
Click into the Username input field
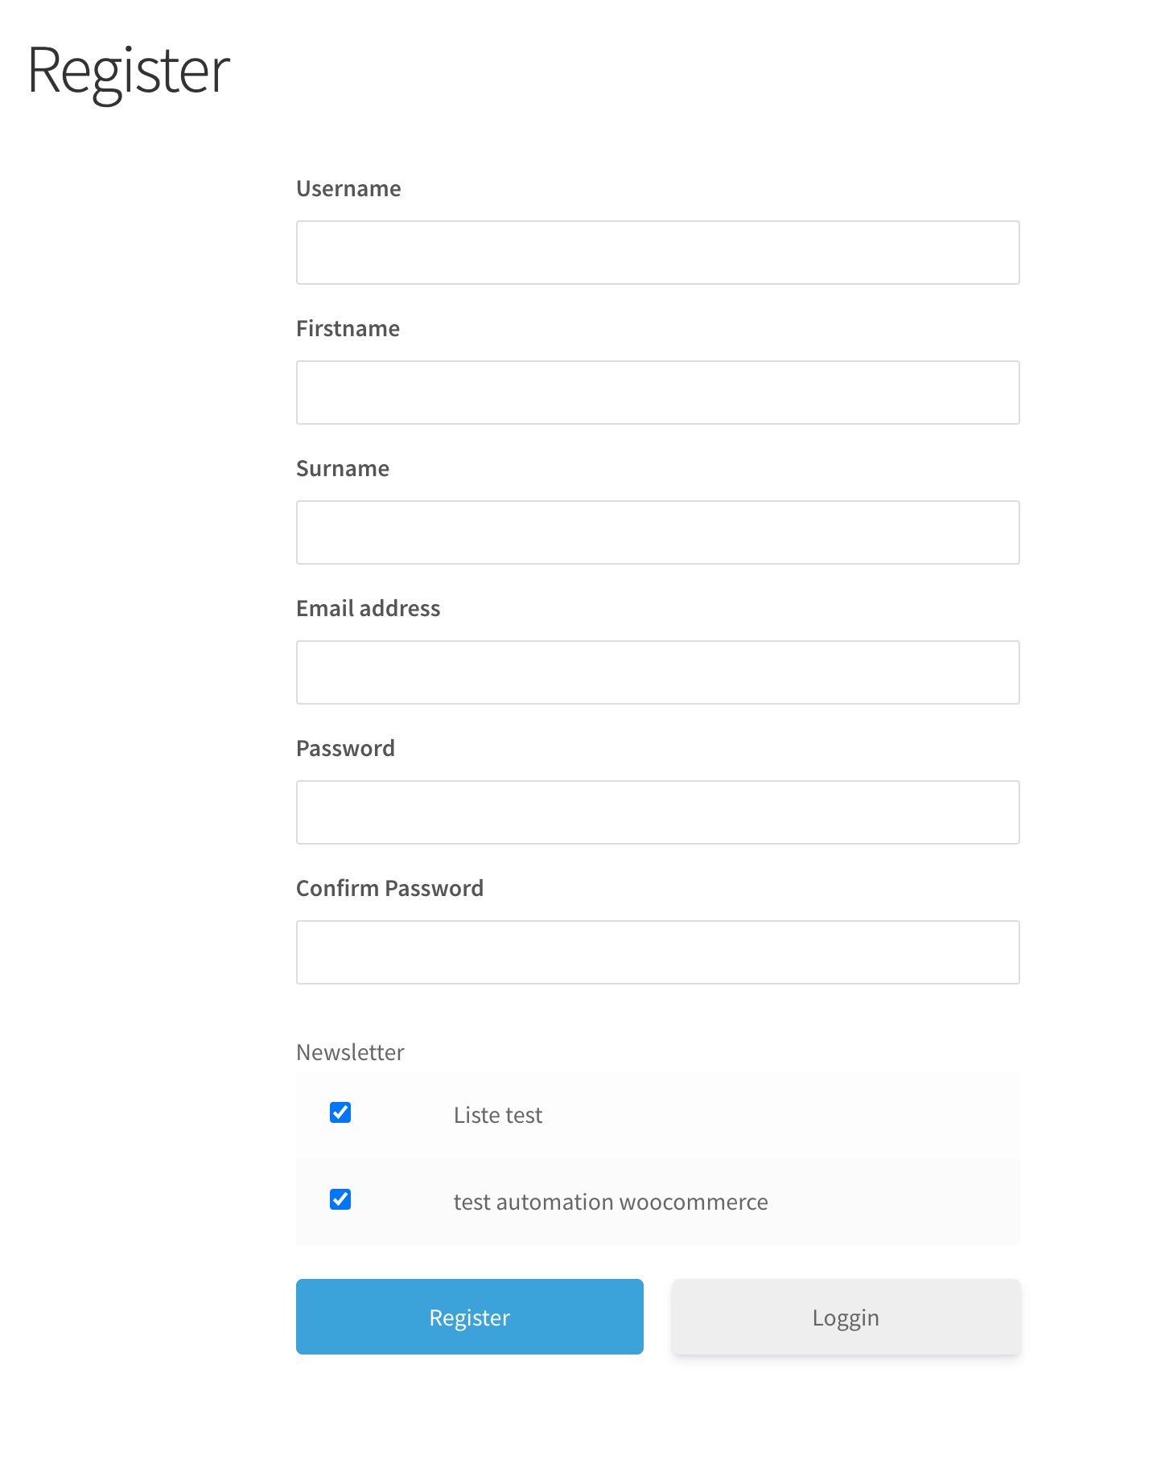click(657, 253)
